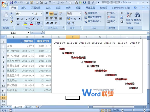This screenshot has height=112, width=150.
Task: Decrease indent icon
Action: 47,23
